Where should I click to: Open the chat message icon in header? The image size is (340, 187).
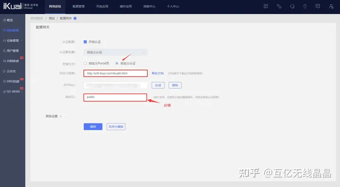click(318, 6)
